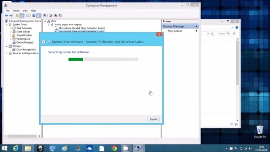Select Microphone (Realtek High Definition Audio)
This screenshot has height=152, width=270.
point(81,28)
